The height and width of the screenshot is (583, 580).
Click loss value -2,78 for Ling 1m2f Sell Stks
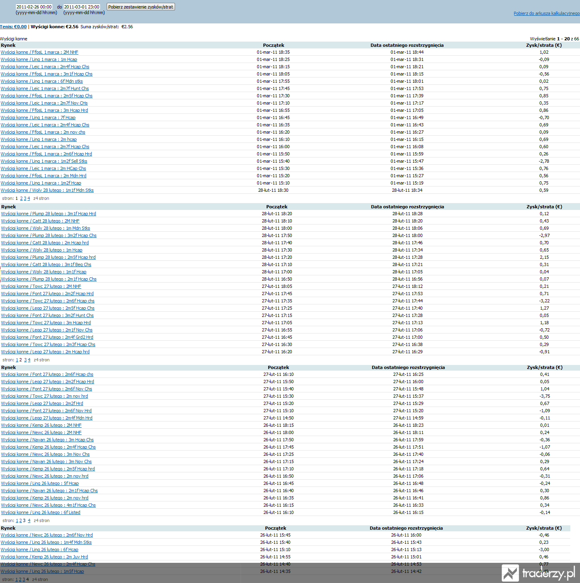(x=544, y=161)
